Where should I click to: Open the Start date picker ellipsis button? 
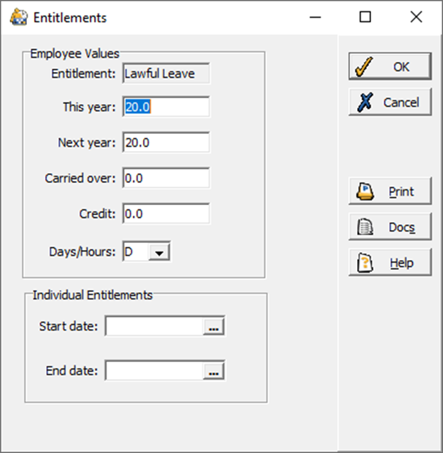pyautogui.click(x=213, y=326)
